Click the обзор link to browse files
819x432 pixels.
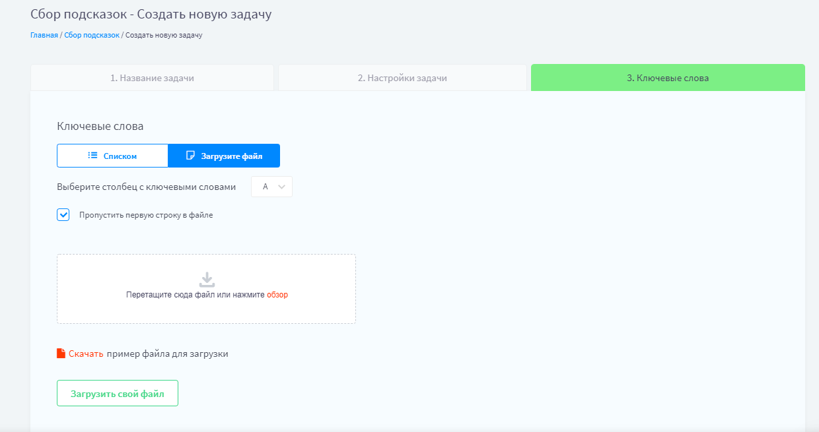(x=277, y=295)
